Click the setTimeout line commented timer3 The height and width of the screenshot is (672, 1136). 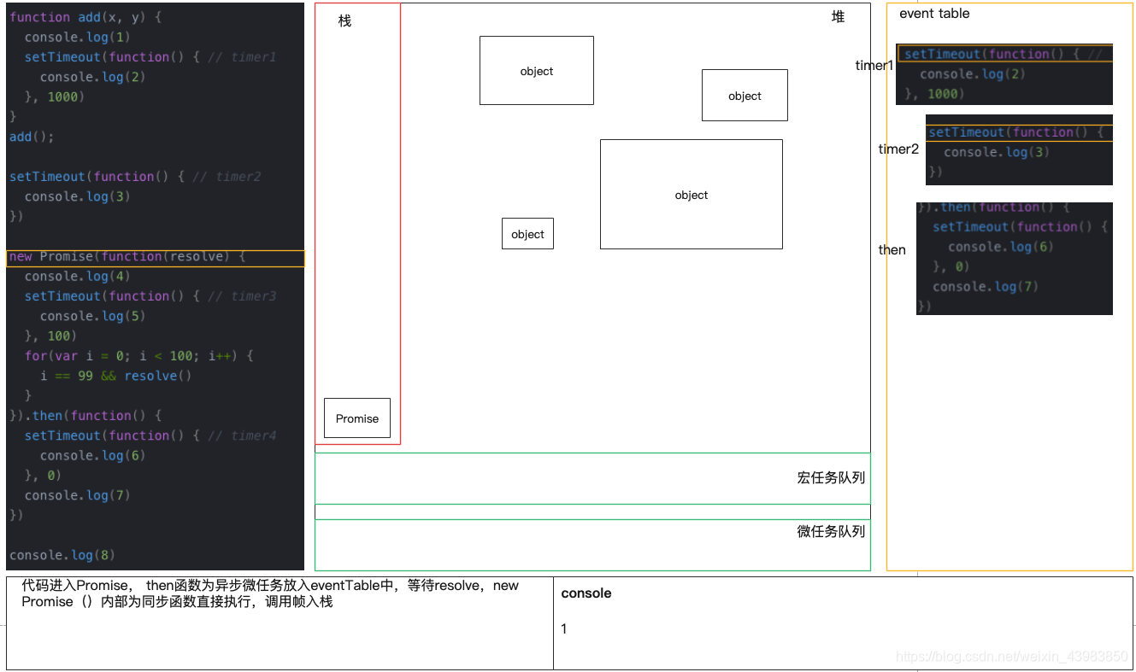point(150,296)
